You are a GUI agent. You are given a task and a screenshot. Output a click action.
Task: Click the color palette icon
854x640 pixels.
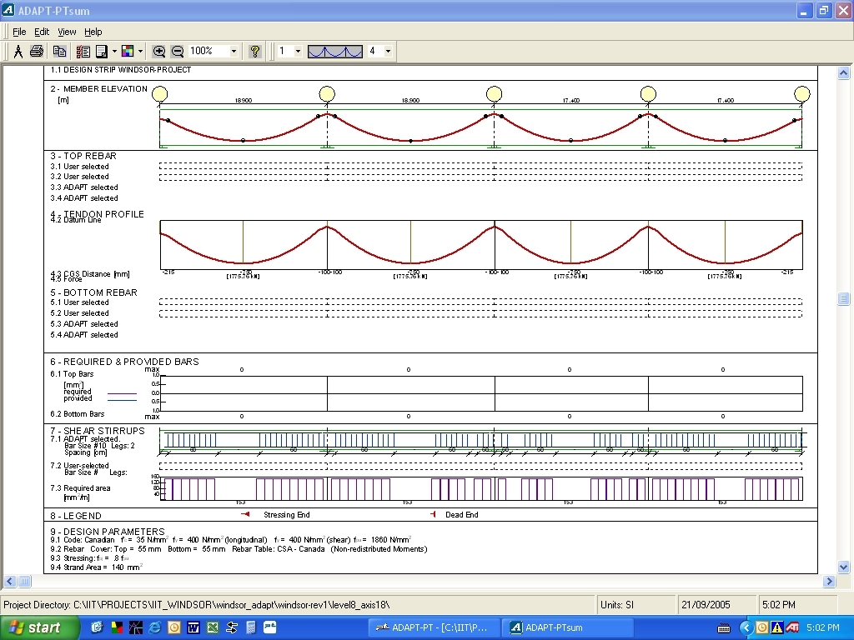coord(128,52)
